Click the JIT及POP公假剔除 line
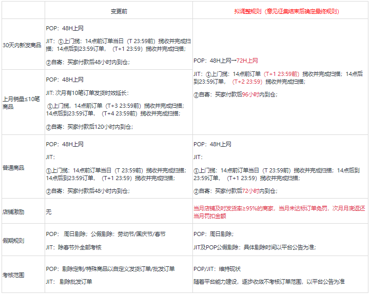 pyautogui.click(x=254, y=247)
